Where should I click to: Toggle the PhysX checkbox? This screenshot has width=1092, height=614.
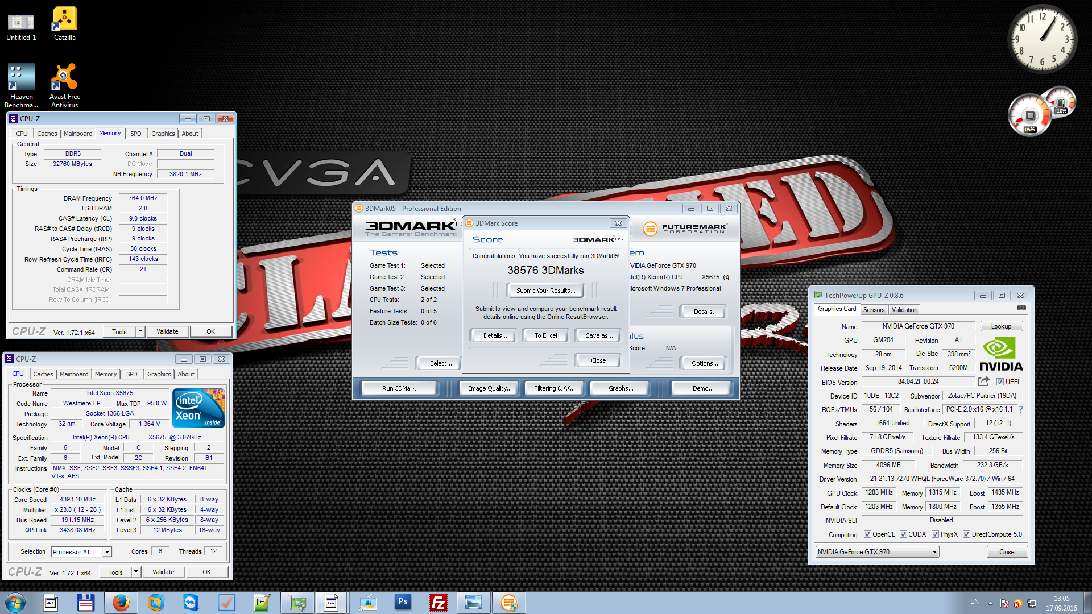[935, 534]
